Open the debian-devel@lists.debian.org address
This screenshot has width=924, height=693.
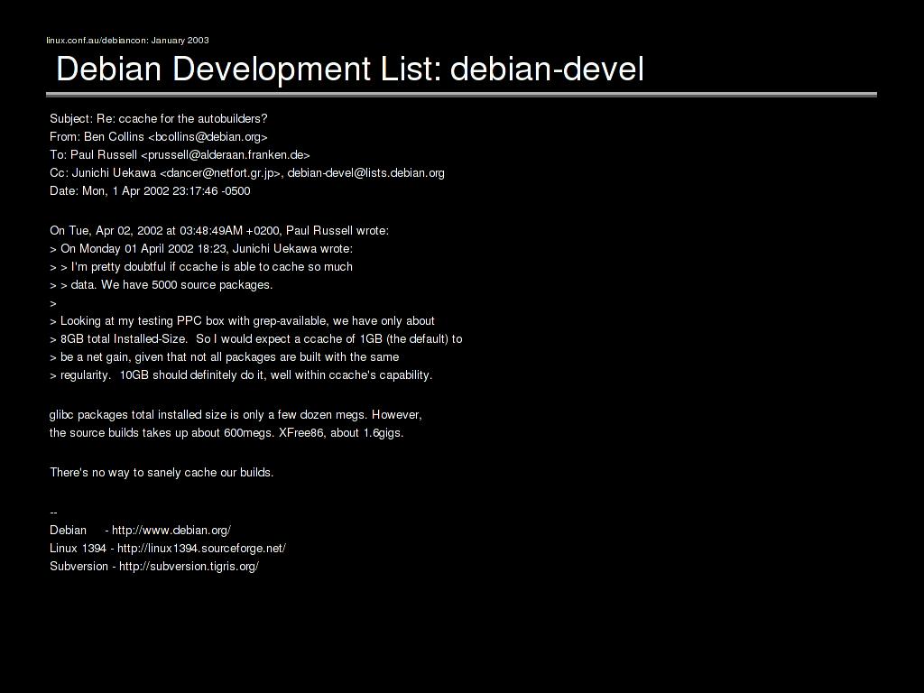365,172
